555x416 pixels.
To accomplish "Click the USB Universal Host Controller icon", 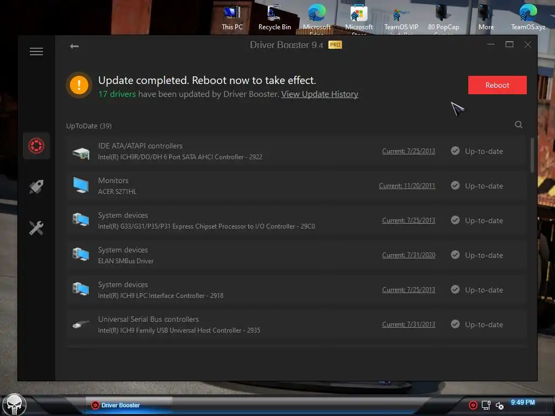I will [x=81, y=324].
